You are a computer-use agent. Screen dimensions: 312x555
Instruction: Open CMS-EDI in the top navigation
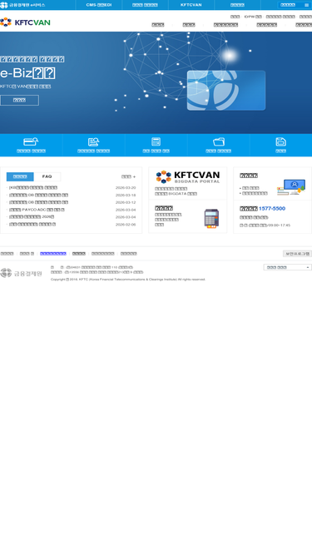coord(99,5)
